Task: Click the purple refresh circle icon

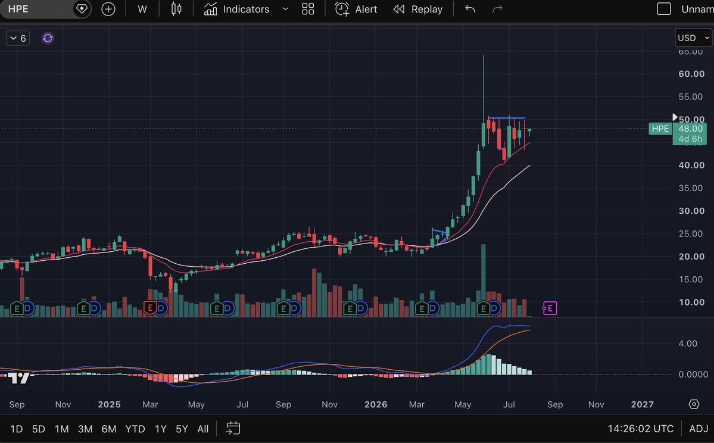Action: click(x=48, y=38)
